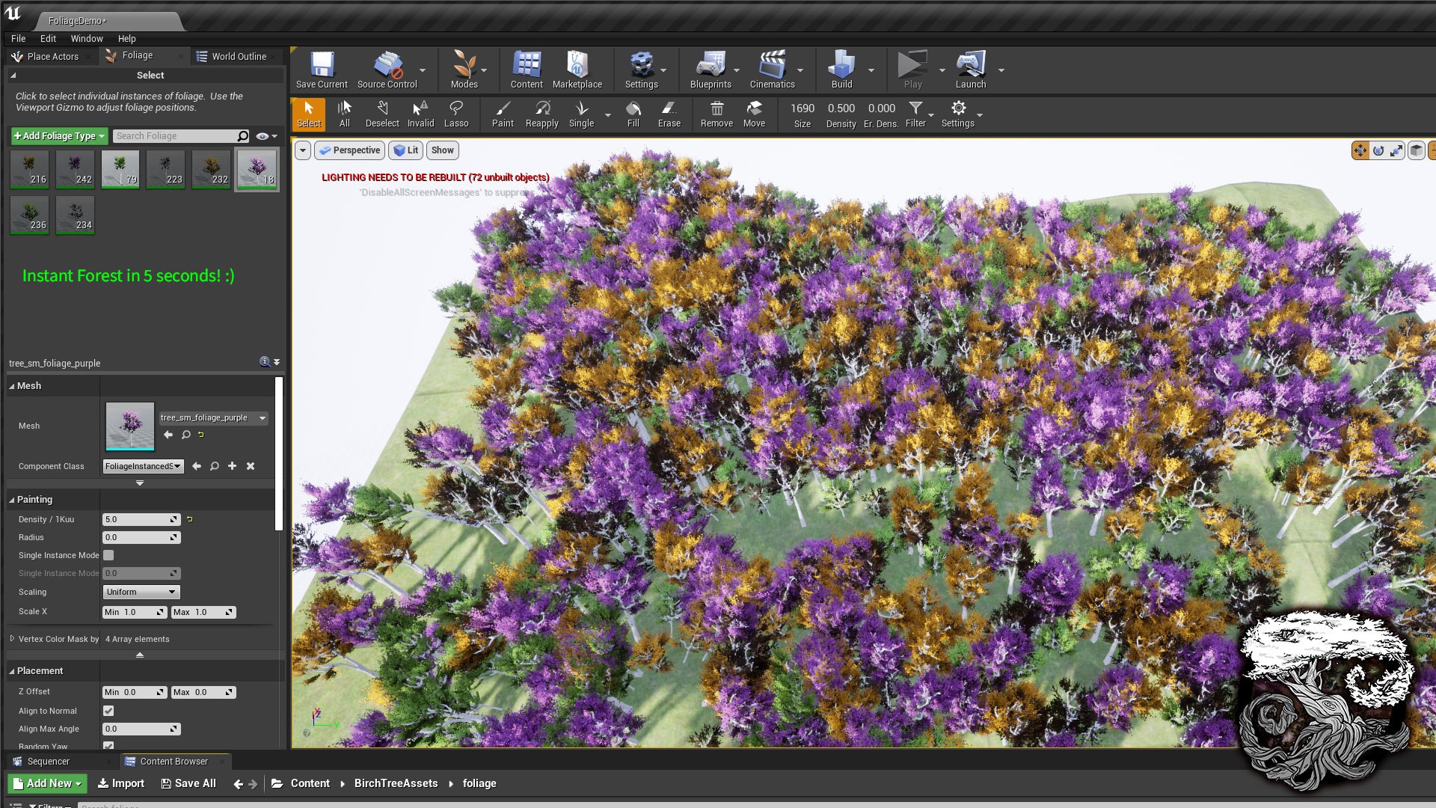The image size is (1436, 808).
Task: Open the Scaling Uniform dropdown
Action: tap(141, 592)
